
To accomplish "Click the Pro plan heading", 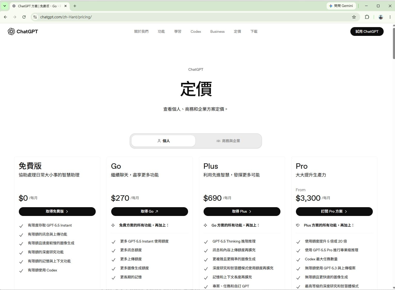I will [302, 166].
